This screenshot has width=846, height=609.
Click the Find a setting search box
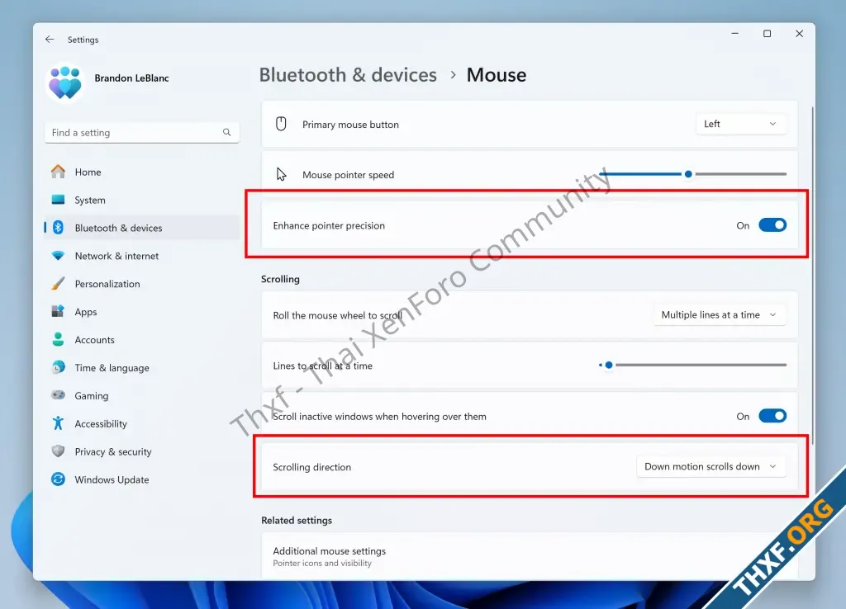click(142, 133)
